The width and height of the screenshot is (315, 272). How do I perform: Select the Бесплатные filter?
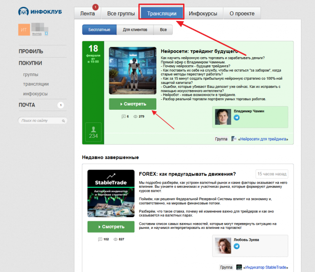[x=99, y=30]
